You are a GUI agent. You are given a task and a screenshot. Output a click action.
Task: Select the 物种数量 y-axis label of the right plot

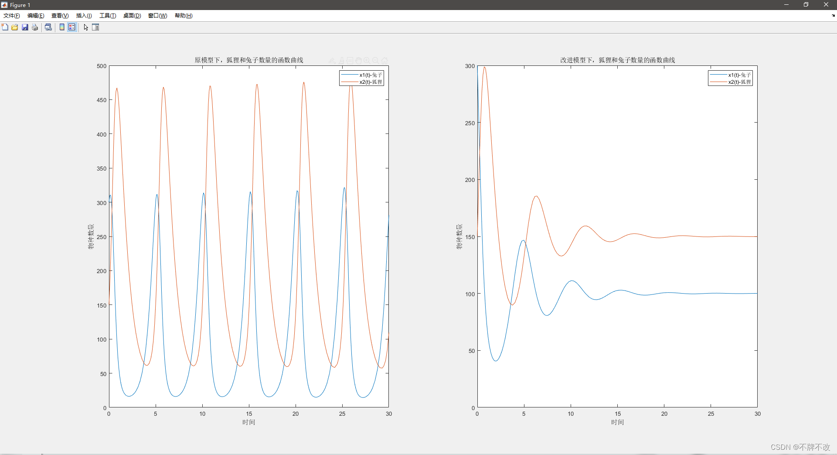click(x=459, y=237)
